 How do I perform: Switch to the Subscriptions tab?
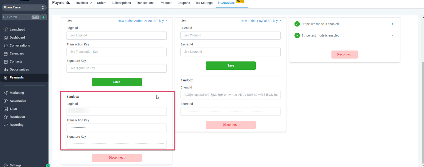(121, 3)
